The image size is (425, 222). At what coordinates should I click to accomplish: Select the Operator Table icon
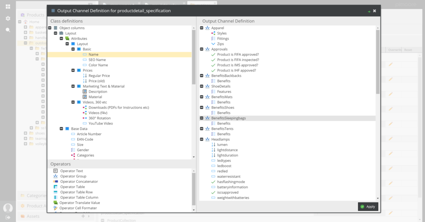click(x=56, y=187)
